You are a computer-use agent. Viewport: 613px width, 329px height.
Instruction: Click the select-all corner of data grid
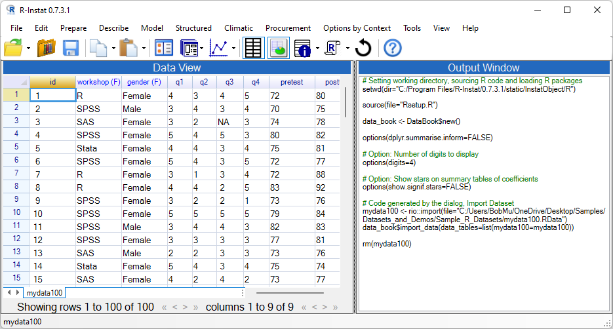[x=16, y=82]
